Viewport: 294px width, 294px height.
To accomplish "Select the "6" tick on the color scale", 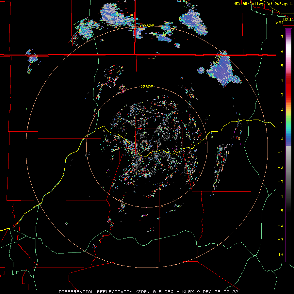I will [282, 51].
